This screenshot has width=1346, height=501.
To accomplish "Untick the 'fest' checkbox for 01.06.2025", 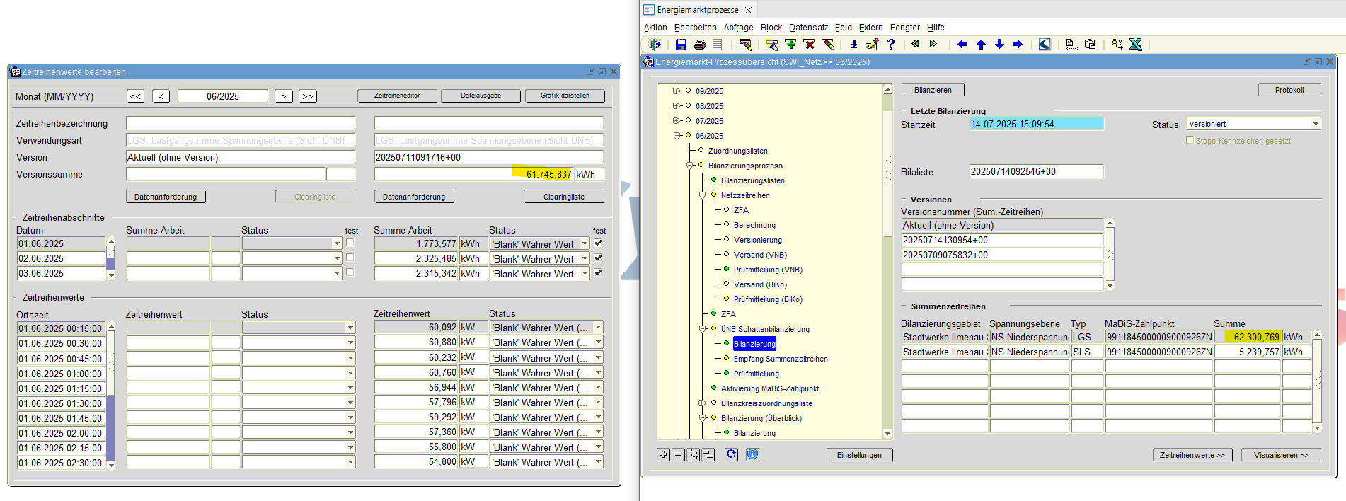I will [598, 243].
